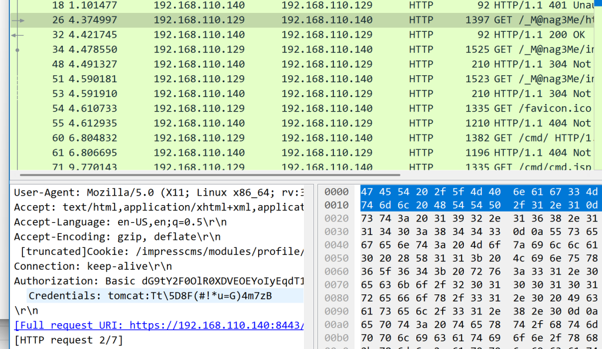Select packet 54 requesting /favicon.ico
This screenshot has width=602, height=349.
[294, 108]
